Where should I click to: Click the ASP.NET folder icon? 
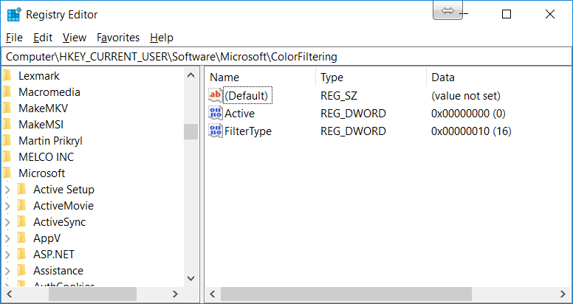pyautogui.click(x=22, y=255)
